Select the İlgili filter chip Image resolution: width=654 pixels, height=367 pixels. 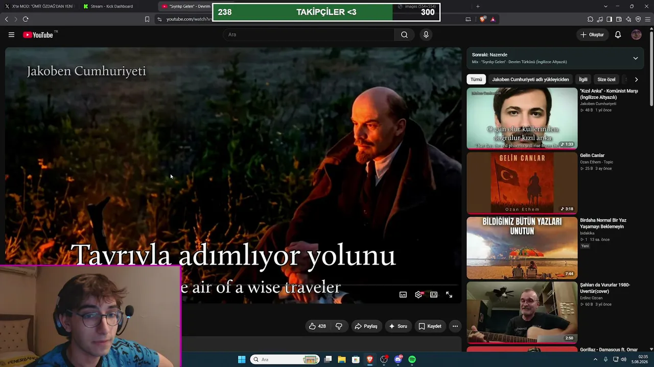(x=583, y=80)
